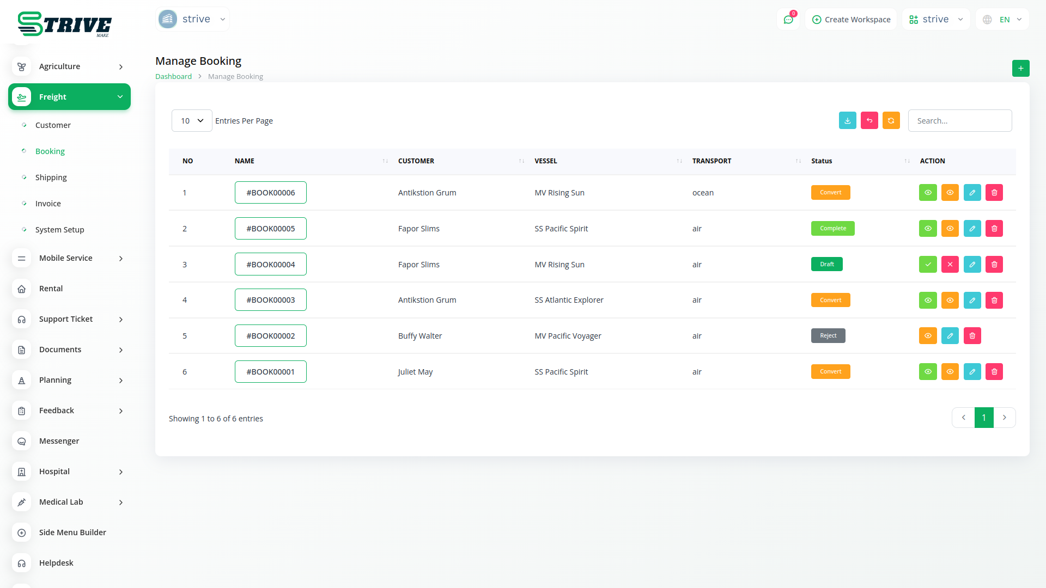This screenshot has width=1046, height=588.
Task: View booking #BOOK00001 with orange eye icon
Action: point(950,372)
